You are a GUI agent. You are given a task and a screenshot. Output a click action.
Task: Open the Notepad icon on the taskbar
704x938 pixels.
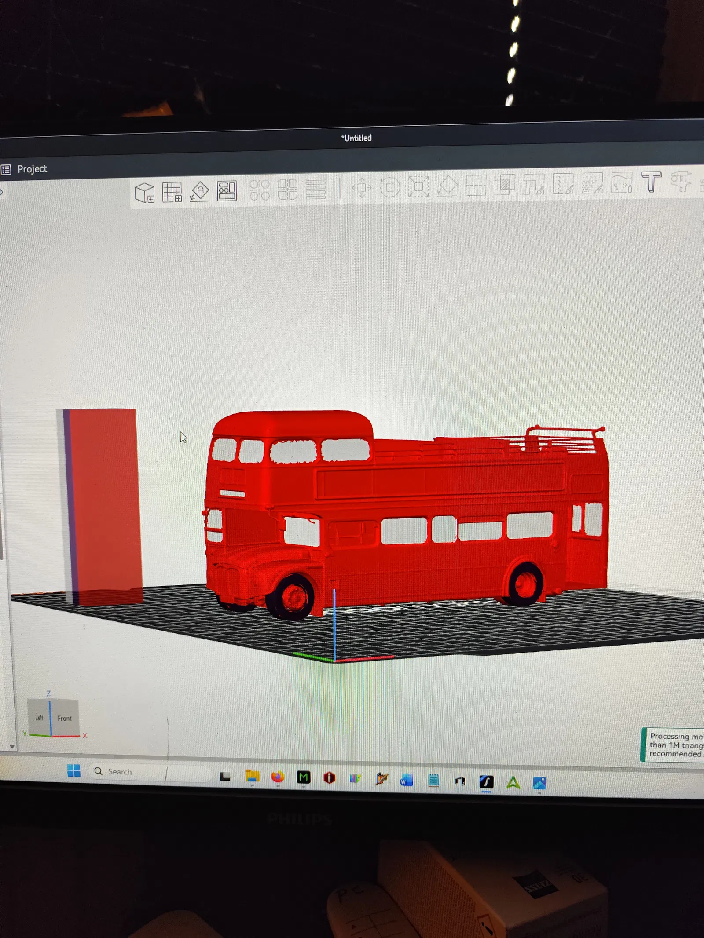click(x=433, y=781)
